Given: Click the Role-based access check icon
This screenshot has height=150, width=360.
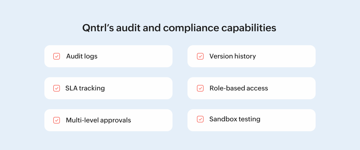Looking at the screenshot, I should 200,88.
